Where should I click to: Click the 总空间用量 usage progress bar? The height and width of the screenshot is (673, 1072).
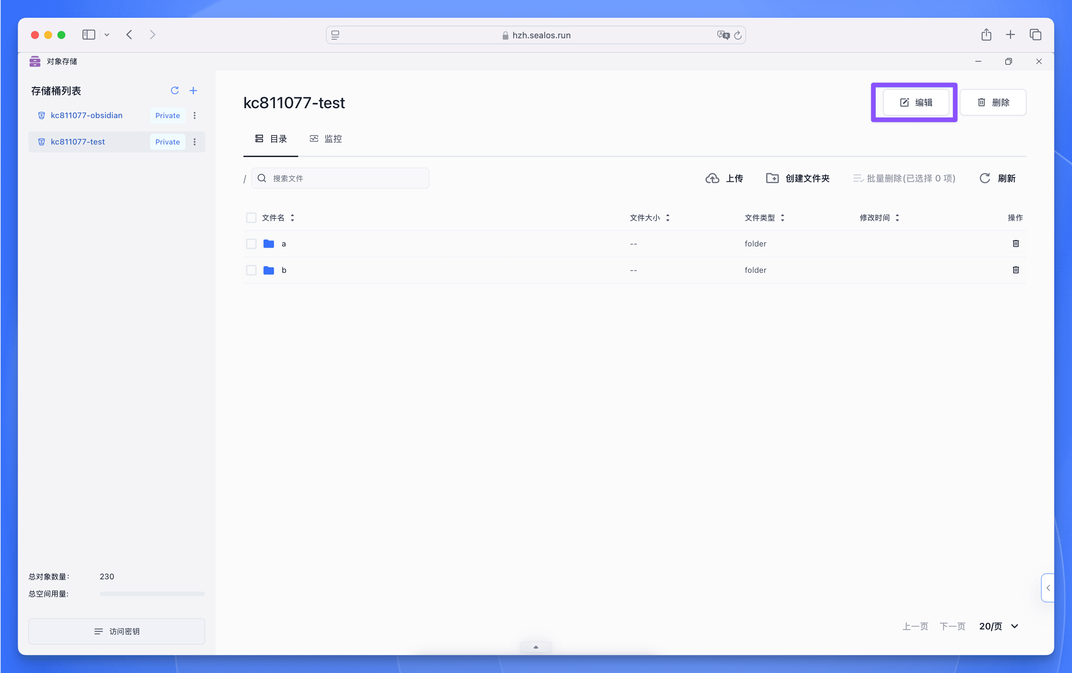tap(152, 594)
